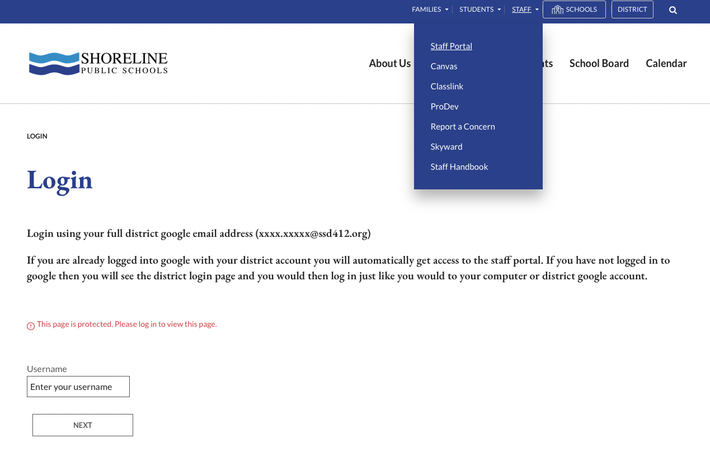The image size is (710, 467).
Task: Collapse the Staff dropdown arrow
Action: [x=537, y=9]
